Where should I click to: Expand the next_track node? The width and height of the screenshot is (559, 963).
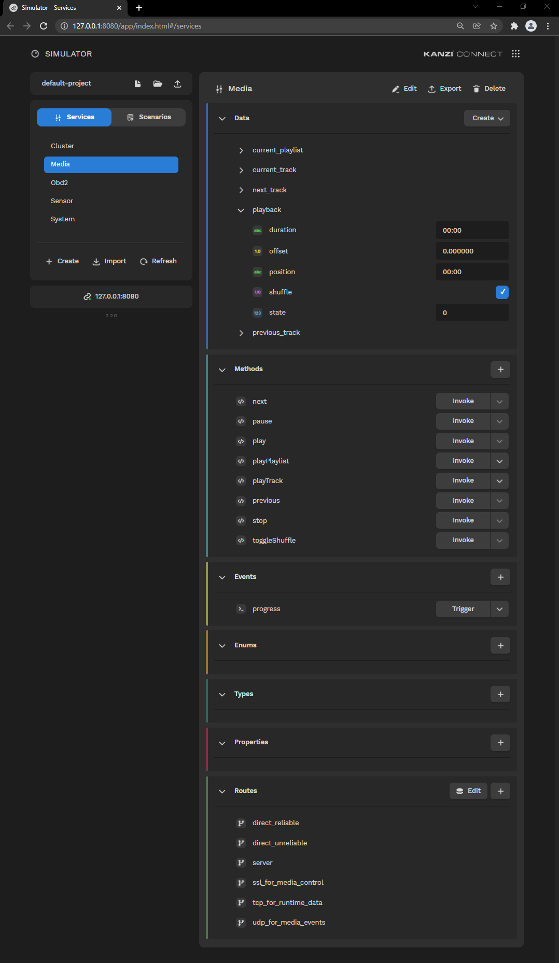(x=241, y=190)
